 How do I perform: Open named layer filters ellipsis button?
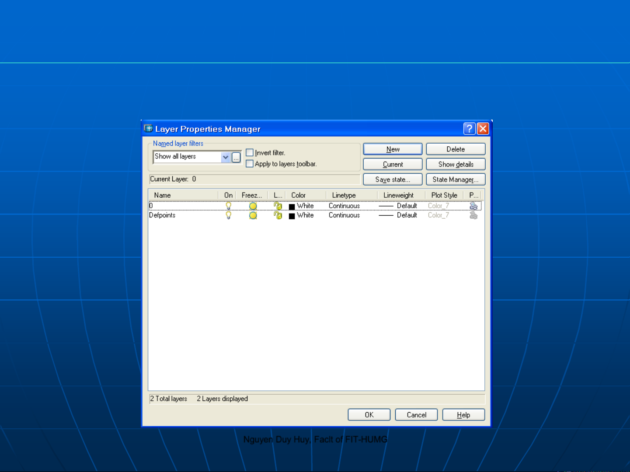236,157
